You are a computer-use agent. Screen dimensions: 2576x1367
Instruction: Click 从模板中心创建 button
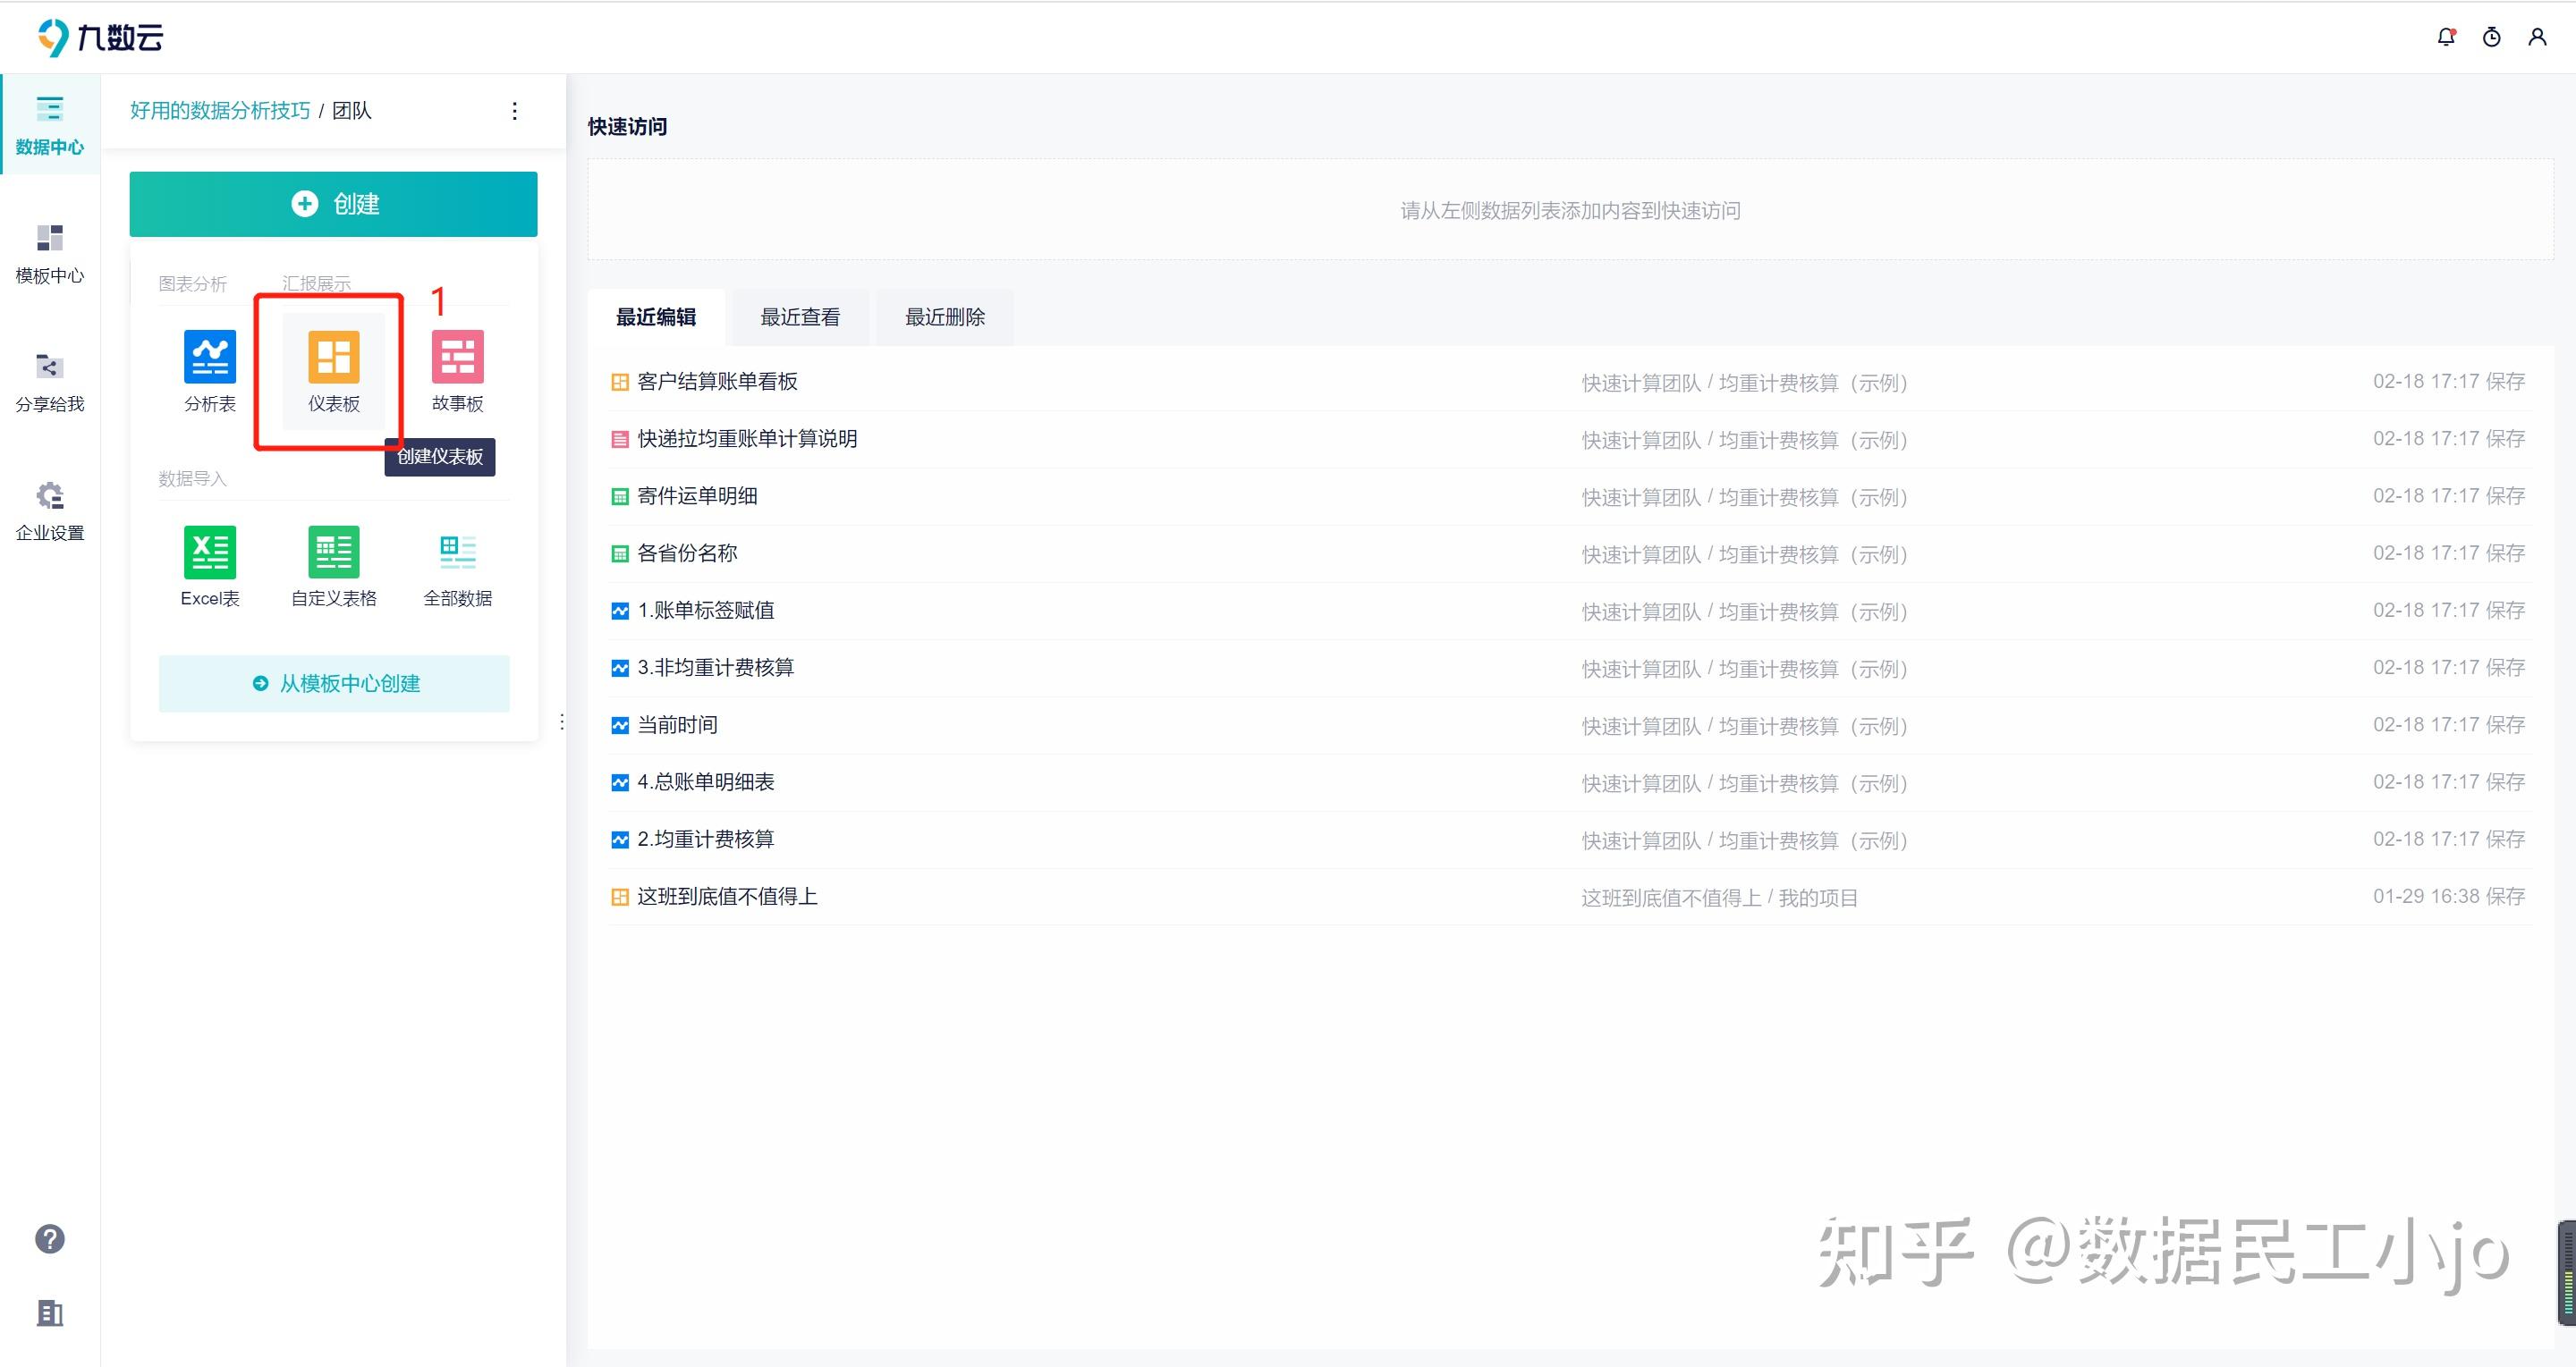pos(333,683)
